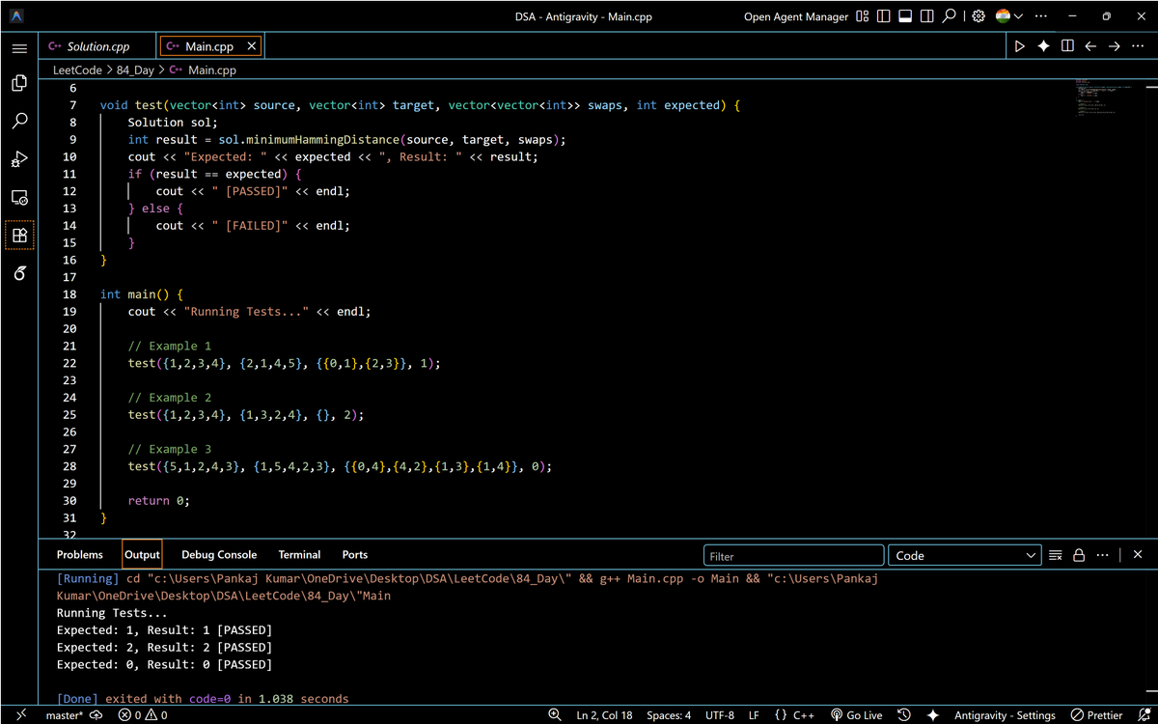Close the Main.cpp tab
Viewport: 1158px width, 724px height.
click(252, 46)
